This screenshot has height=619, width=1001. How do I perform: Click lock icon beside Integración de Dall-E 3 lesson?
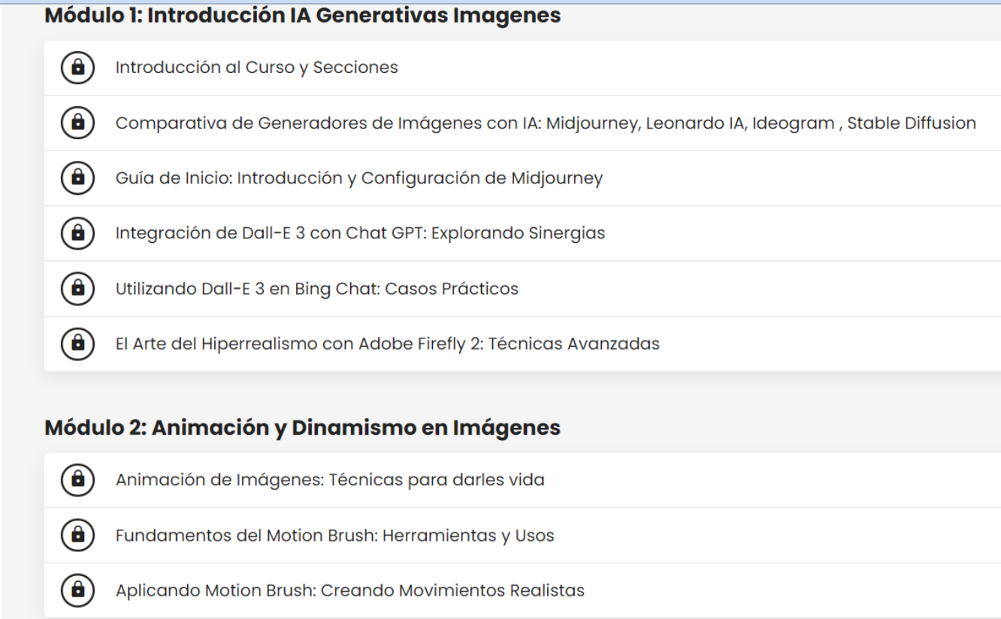pyautogui.click(x=77, y=233)
